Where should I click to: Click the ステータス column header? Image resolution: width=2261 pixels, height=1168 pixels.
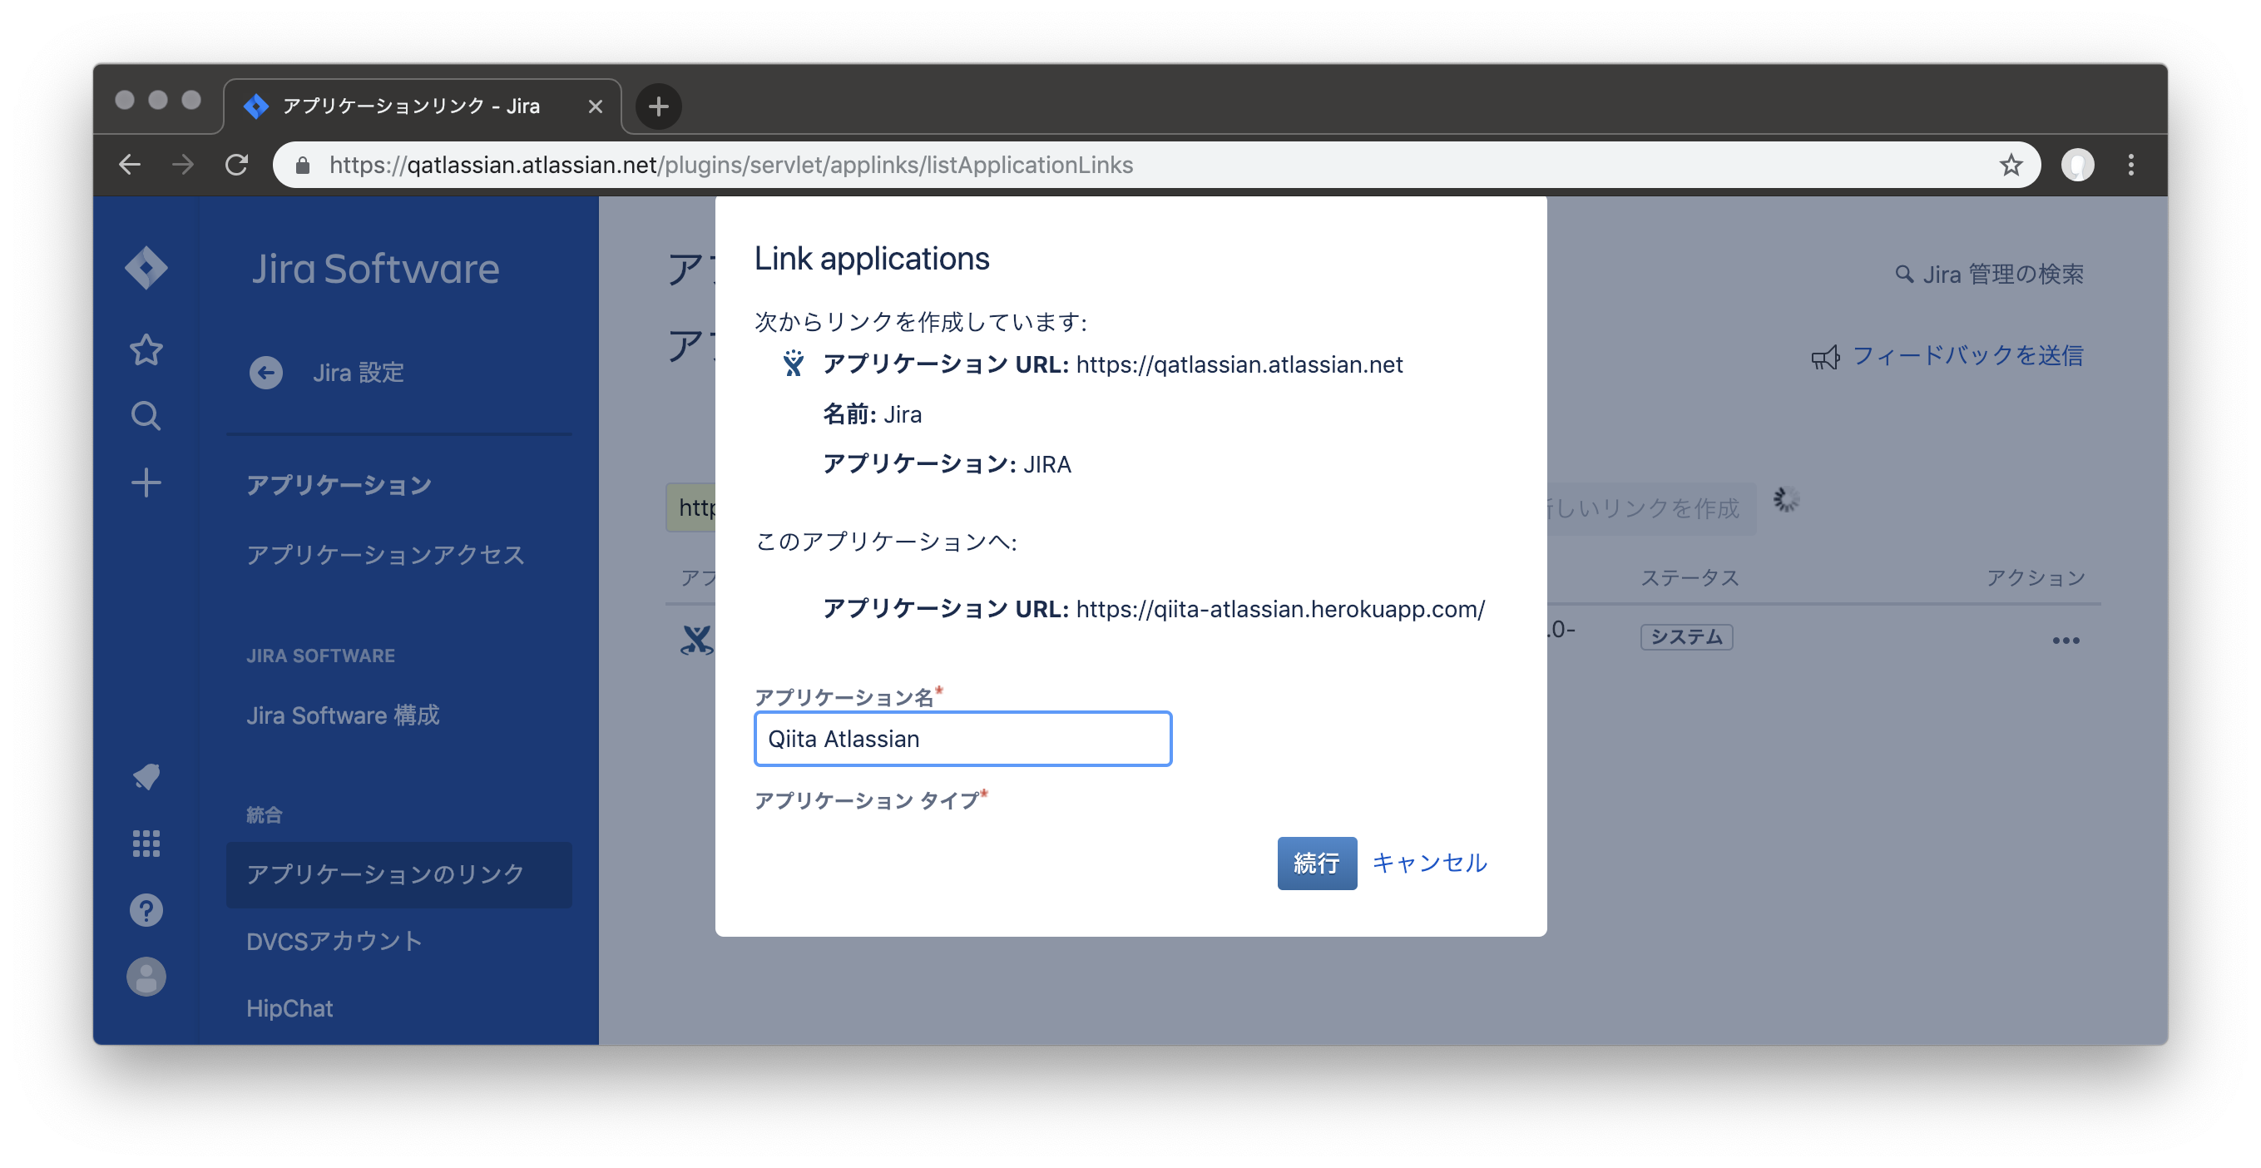[x=1689, y=577]
